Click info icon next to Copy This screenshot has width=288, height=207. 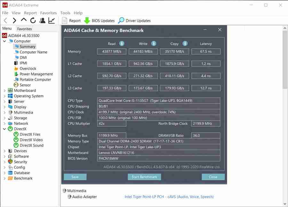point(185,43)
